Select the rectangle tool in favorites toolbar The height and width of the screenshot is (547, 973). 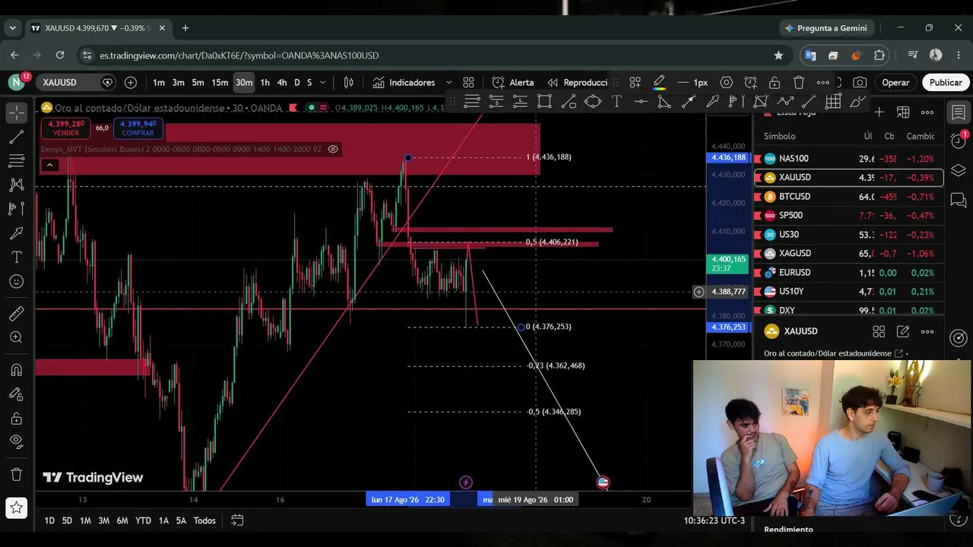point(544,101)
